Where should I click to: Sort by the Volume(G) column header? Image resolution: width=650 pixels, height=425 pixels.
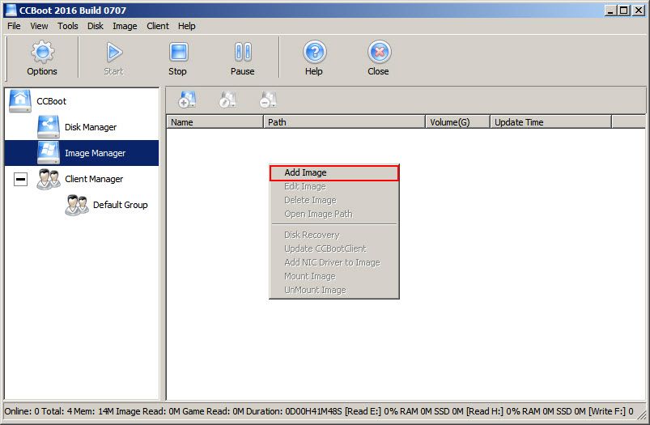point(457,122)
